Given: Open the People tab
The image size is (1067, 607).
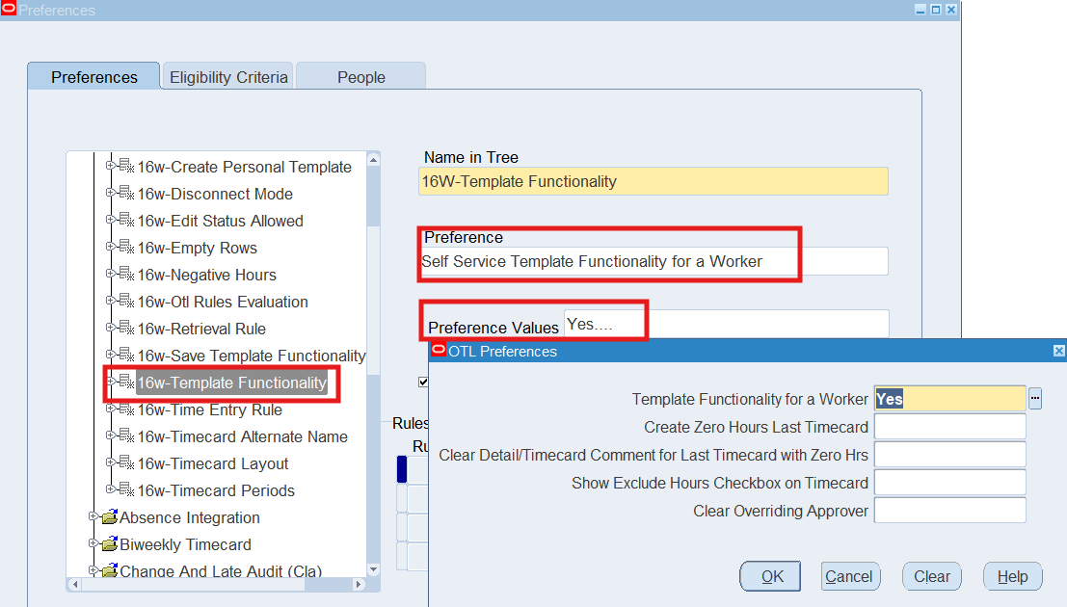Looking at the screenshot, I should tap(360, 77).
